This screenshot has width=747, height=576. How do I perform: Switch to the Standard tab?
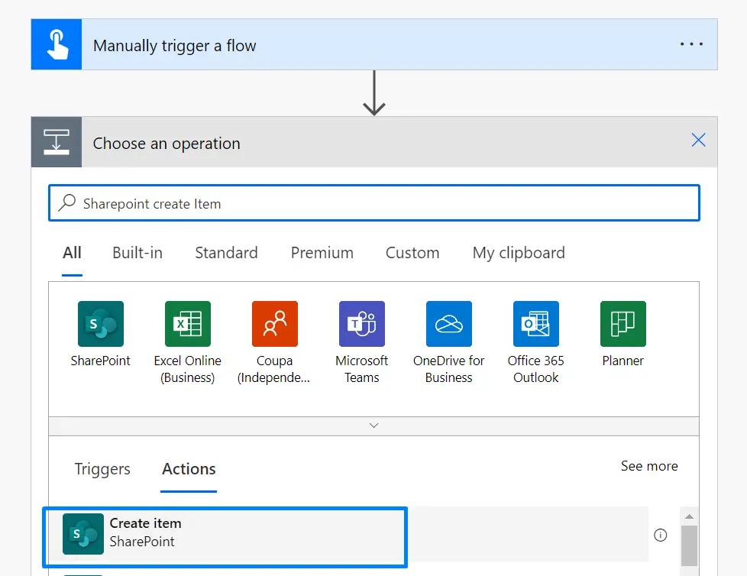click(x=226, y=253)
